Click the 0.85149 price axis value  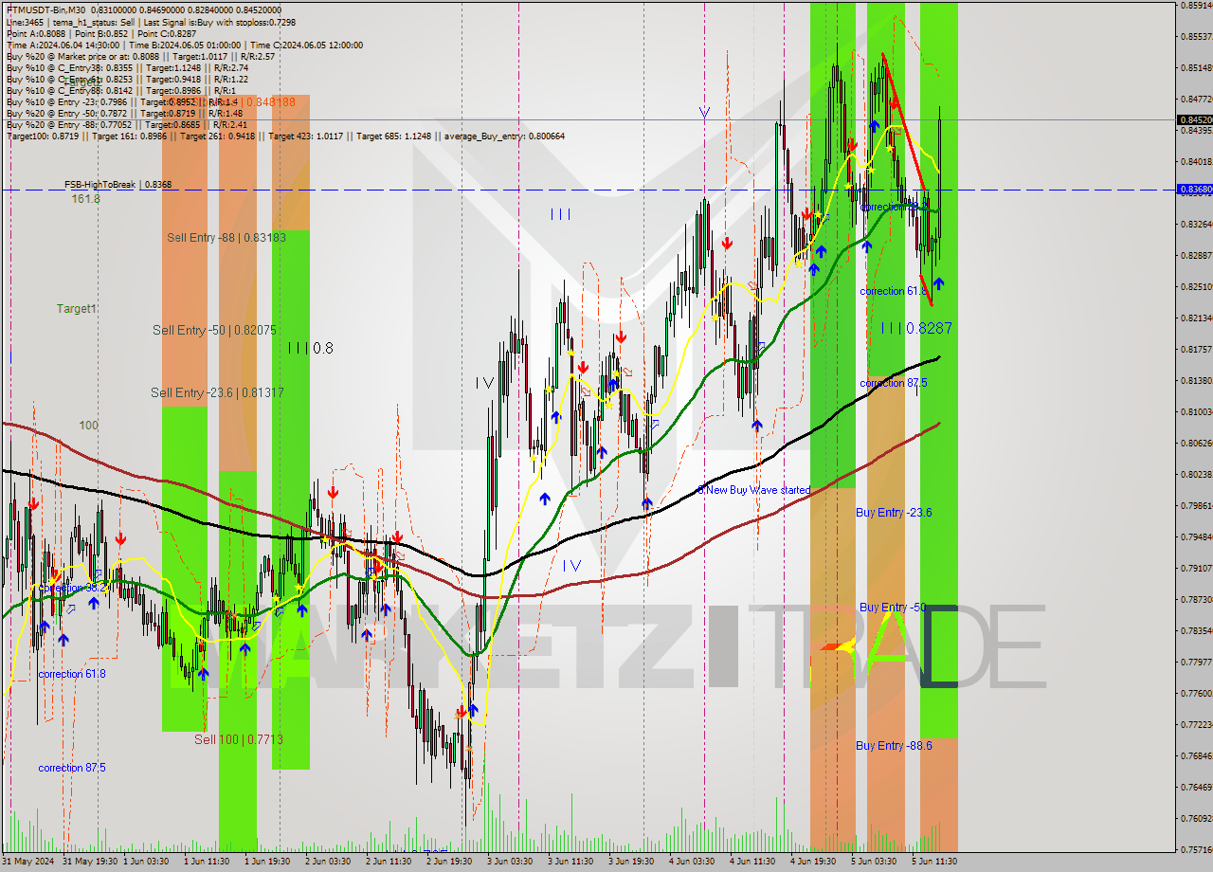pos(1196,67)
